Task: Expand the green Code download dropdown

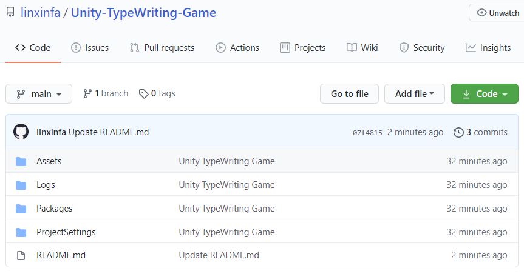Action: click(485, 94)
